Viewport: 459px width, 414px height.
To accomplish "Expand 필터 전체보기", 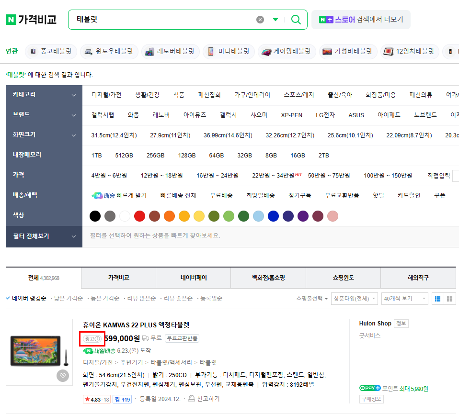I will pyautogui.click(x=44, y=236).
